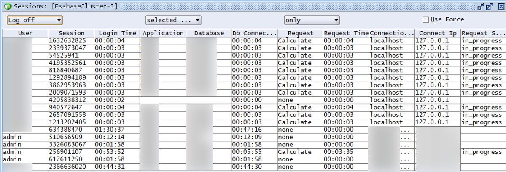Sort by the Request S... column header
Image resolution: width=506 pixels, height=172 pixels.
[x=482, y=33]
